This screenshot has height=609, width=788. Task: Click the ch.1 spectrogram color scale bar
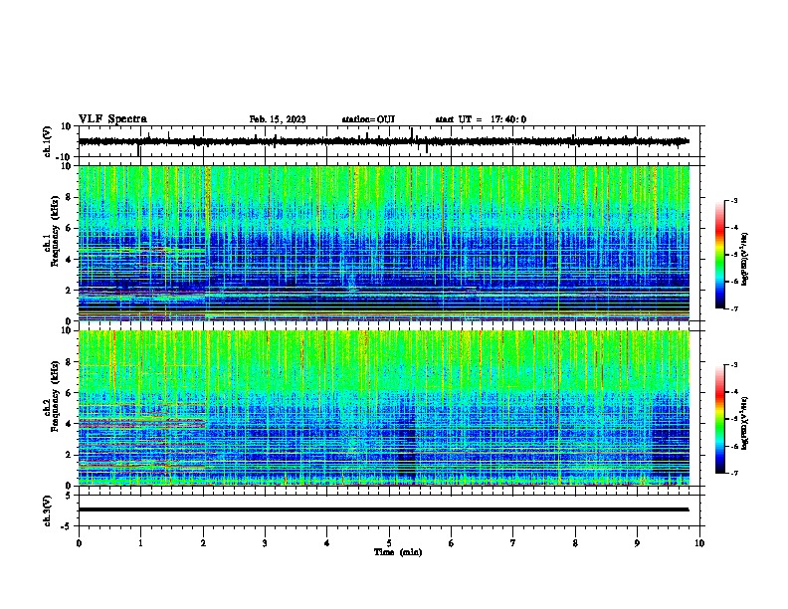tap(719, 255)
